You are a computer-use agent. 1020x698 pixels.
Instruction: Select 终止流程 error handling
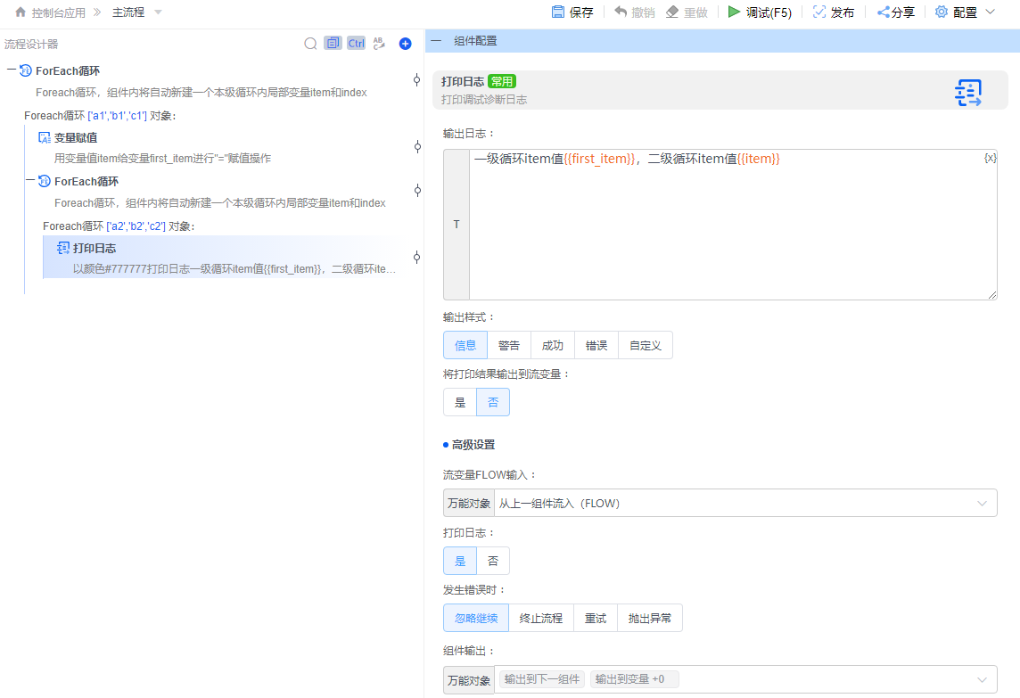pyautogui.click(x=540, y=618)
